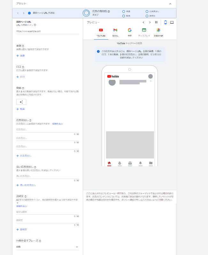Image resolution: width=208 pixels, height=255 pixels.
Task: Add a video with + 動画
Action: [x=20, y=109]
